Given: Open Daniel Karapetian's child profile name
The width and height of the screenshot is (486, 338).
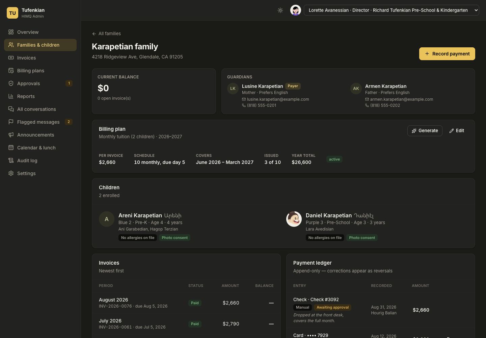Looking at the screenshot, I should (329, 215).
